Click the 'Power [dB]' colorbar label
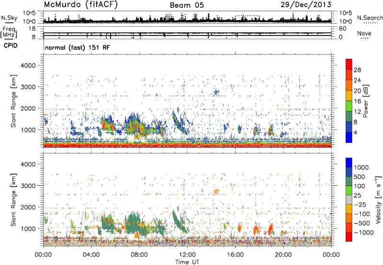Image resolution: width=383 pixels, height=265 pixels. pyautogui.click(x=365, y=101)
